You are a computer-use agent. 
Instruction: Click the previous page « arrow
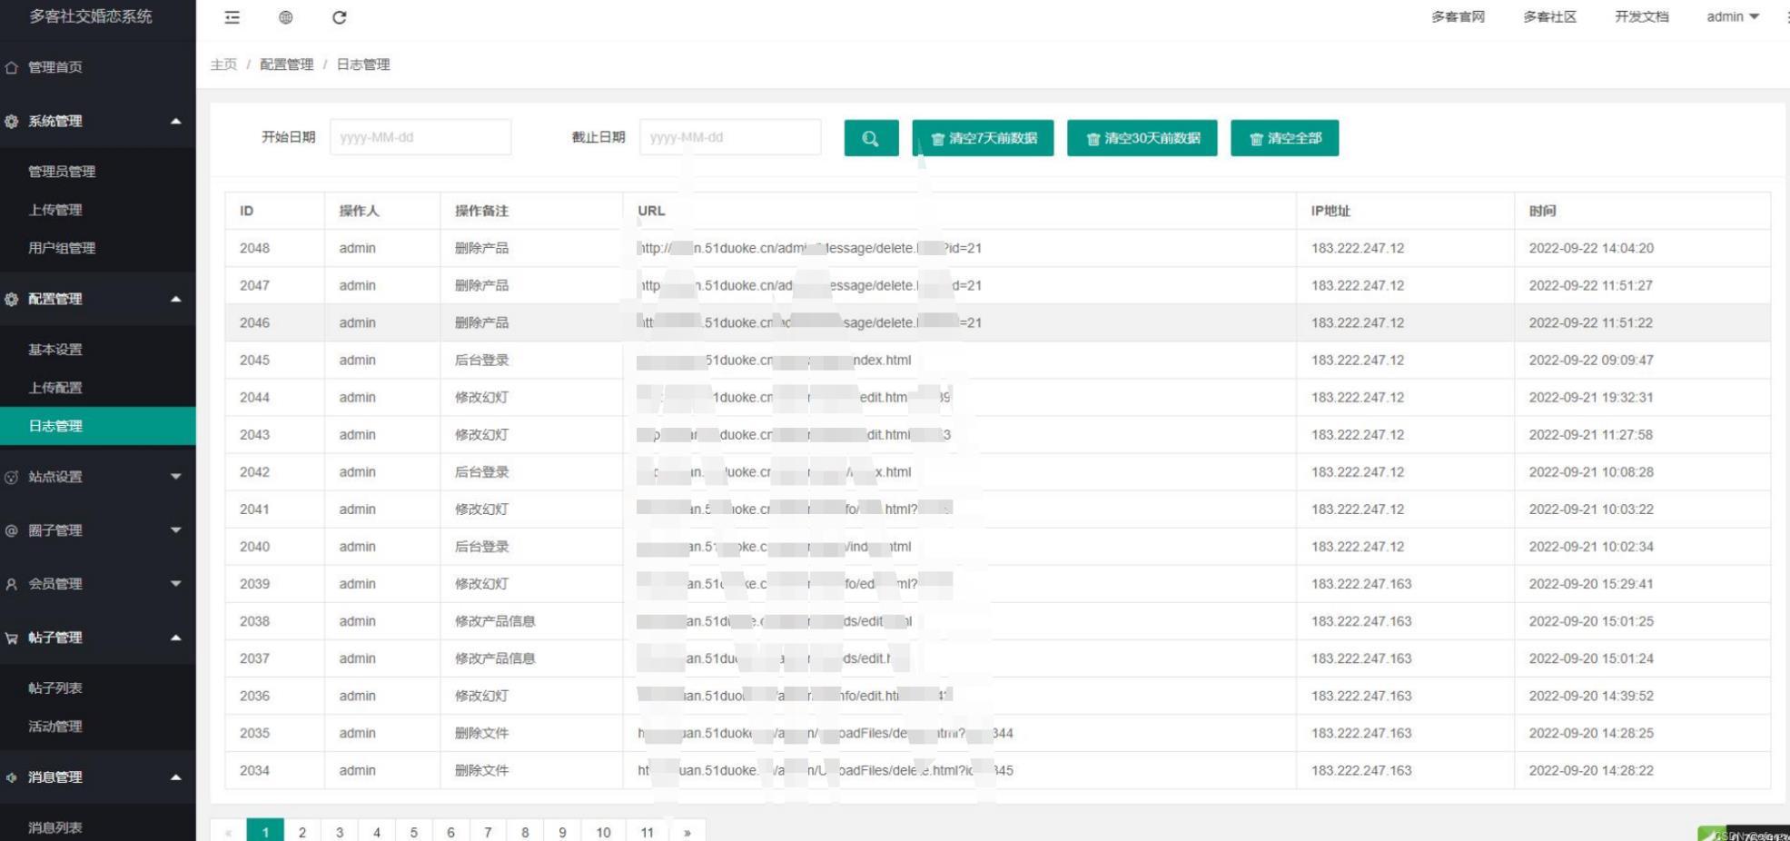tap(228, 832)
